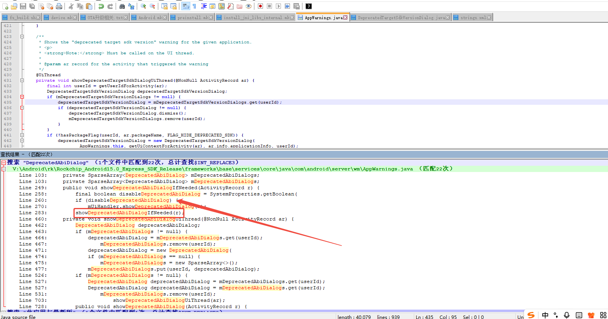Switch to the DeprecatedTargetSdkVersionDialog.java tab

click(401, 18)
